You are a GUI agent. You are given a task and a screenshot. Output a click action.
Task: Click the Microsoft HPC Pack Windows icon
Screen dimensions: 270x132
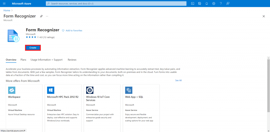tap(51, 90)
